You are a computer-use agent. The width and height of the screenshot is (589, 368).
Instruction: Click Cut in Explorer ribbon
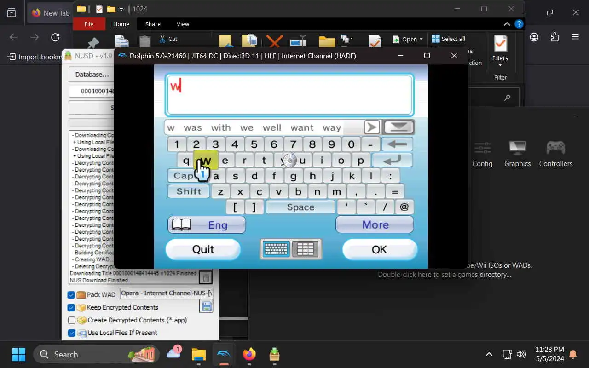[x=168, y=39]
